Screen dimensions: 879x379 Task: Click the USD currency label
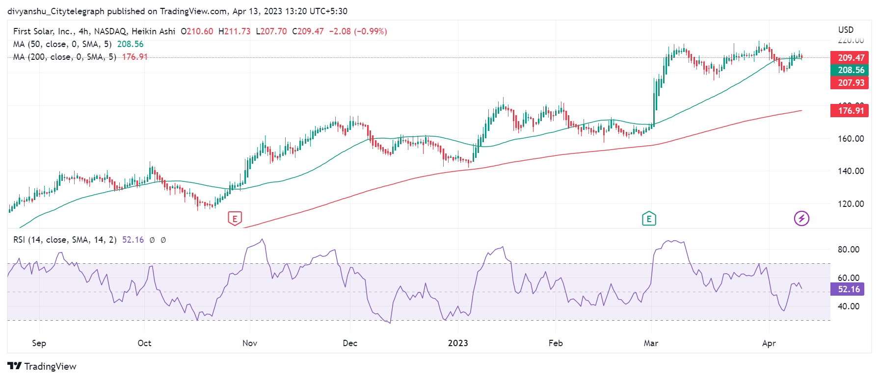(x=846, y=30)
